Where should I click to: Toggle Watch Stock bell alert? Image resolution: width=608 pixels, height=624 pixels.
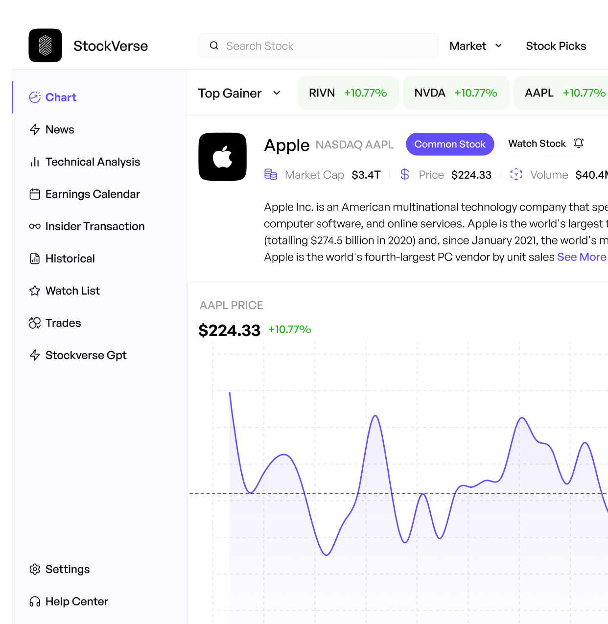(x=579, y=143)
